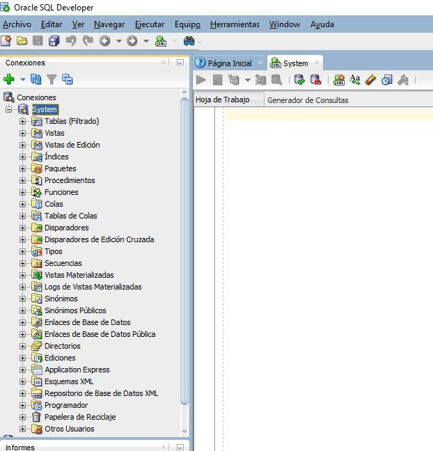
Task: Select Funciones in the tree
Action: tap(61, 192)
